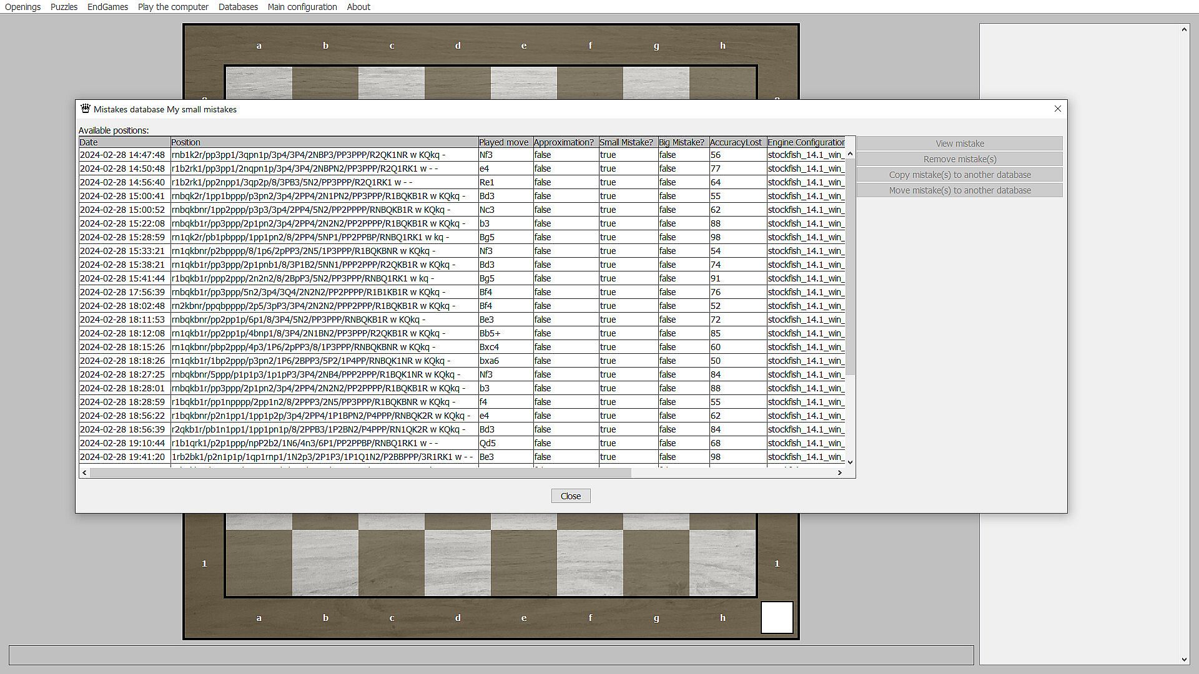The image size is (1199, 674).
Task: Click Copy mistake(s) to another database
Action: tap(959, 175)
